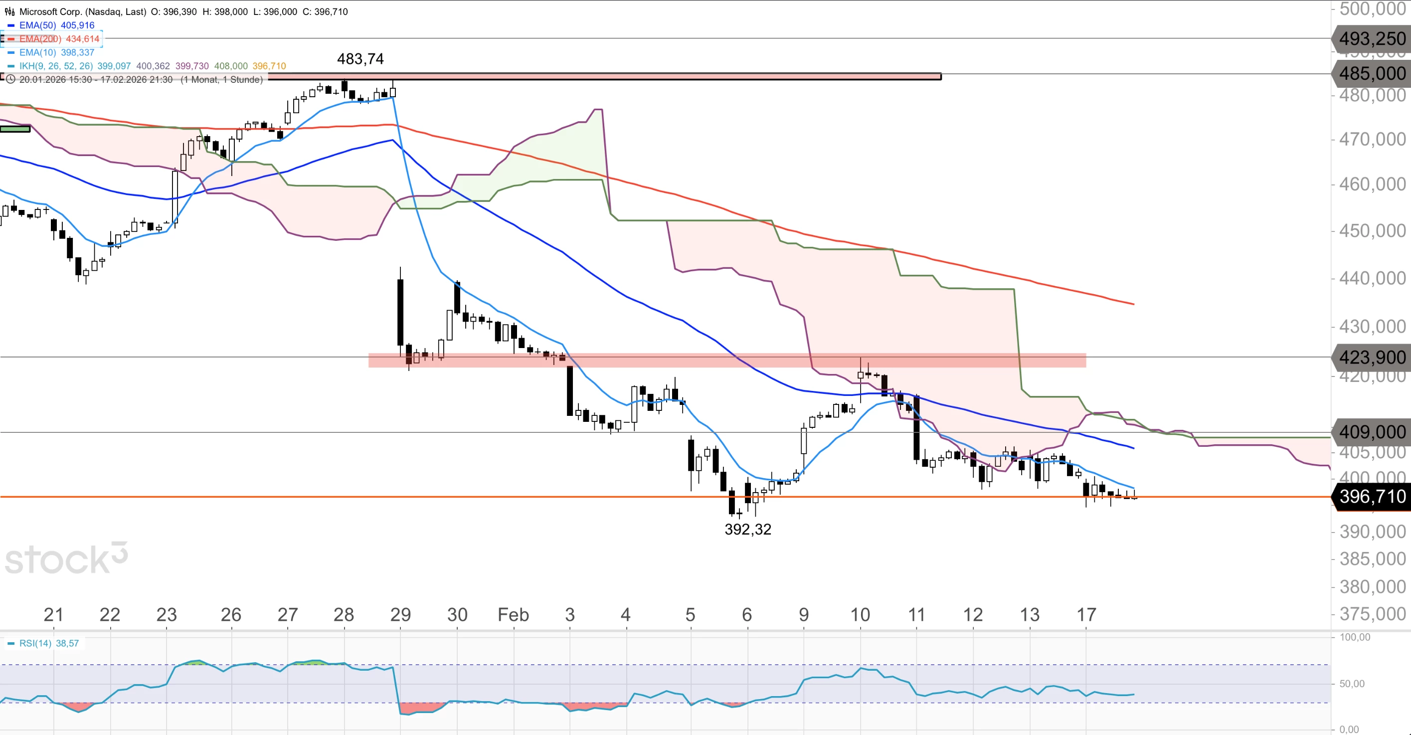The image size is (1411, 735).
Task: Select the EMA(50) indicator label
Action: [x=37, y=25]
